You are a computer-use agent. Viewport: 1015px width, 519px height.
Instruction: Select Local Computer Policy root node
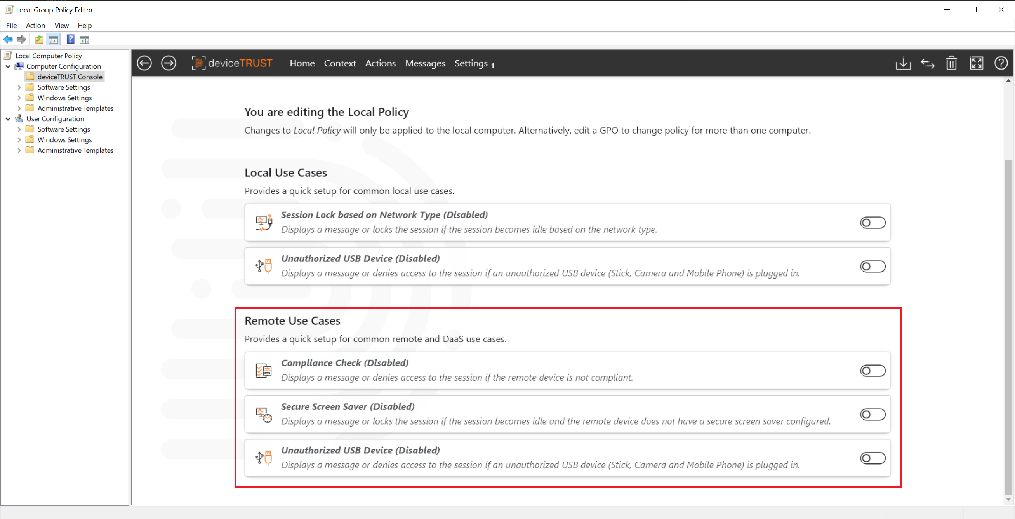click(49, 56)
